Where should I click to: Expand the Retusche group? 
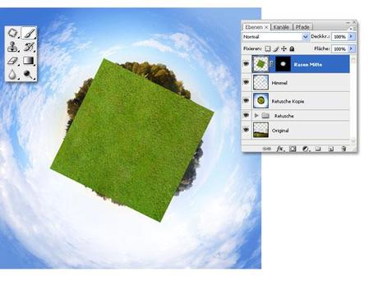click(x=256, y=116)
